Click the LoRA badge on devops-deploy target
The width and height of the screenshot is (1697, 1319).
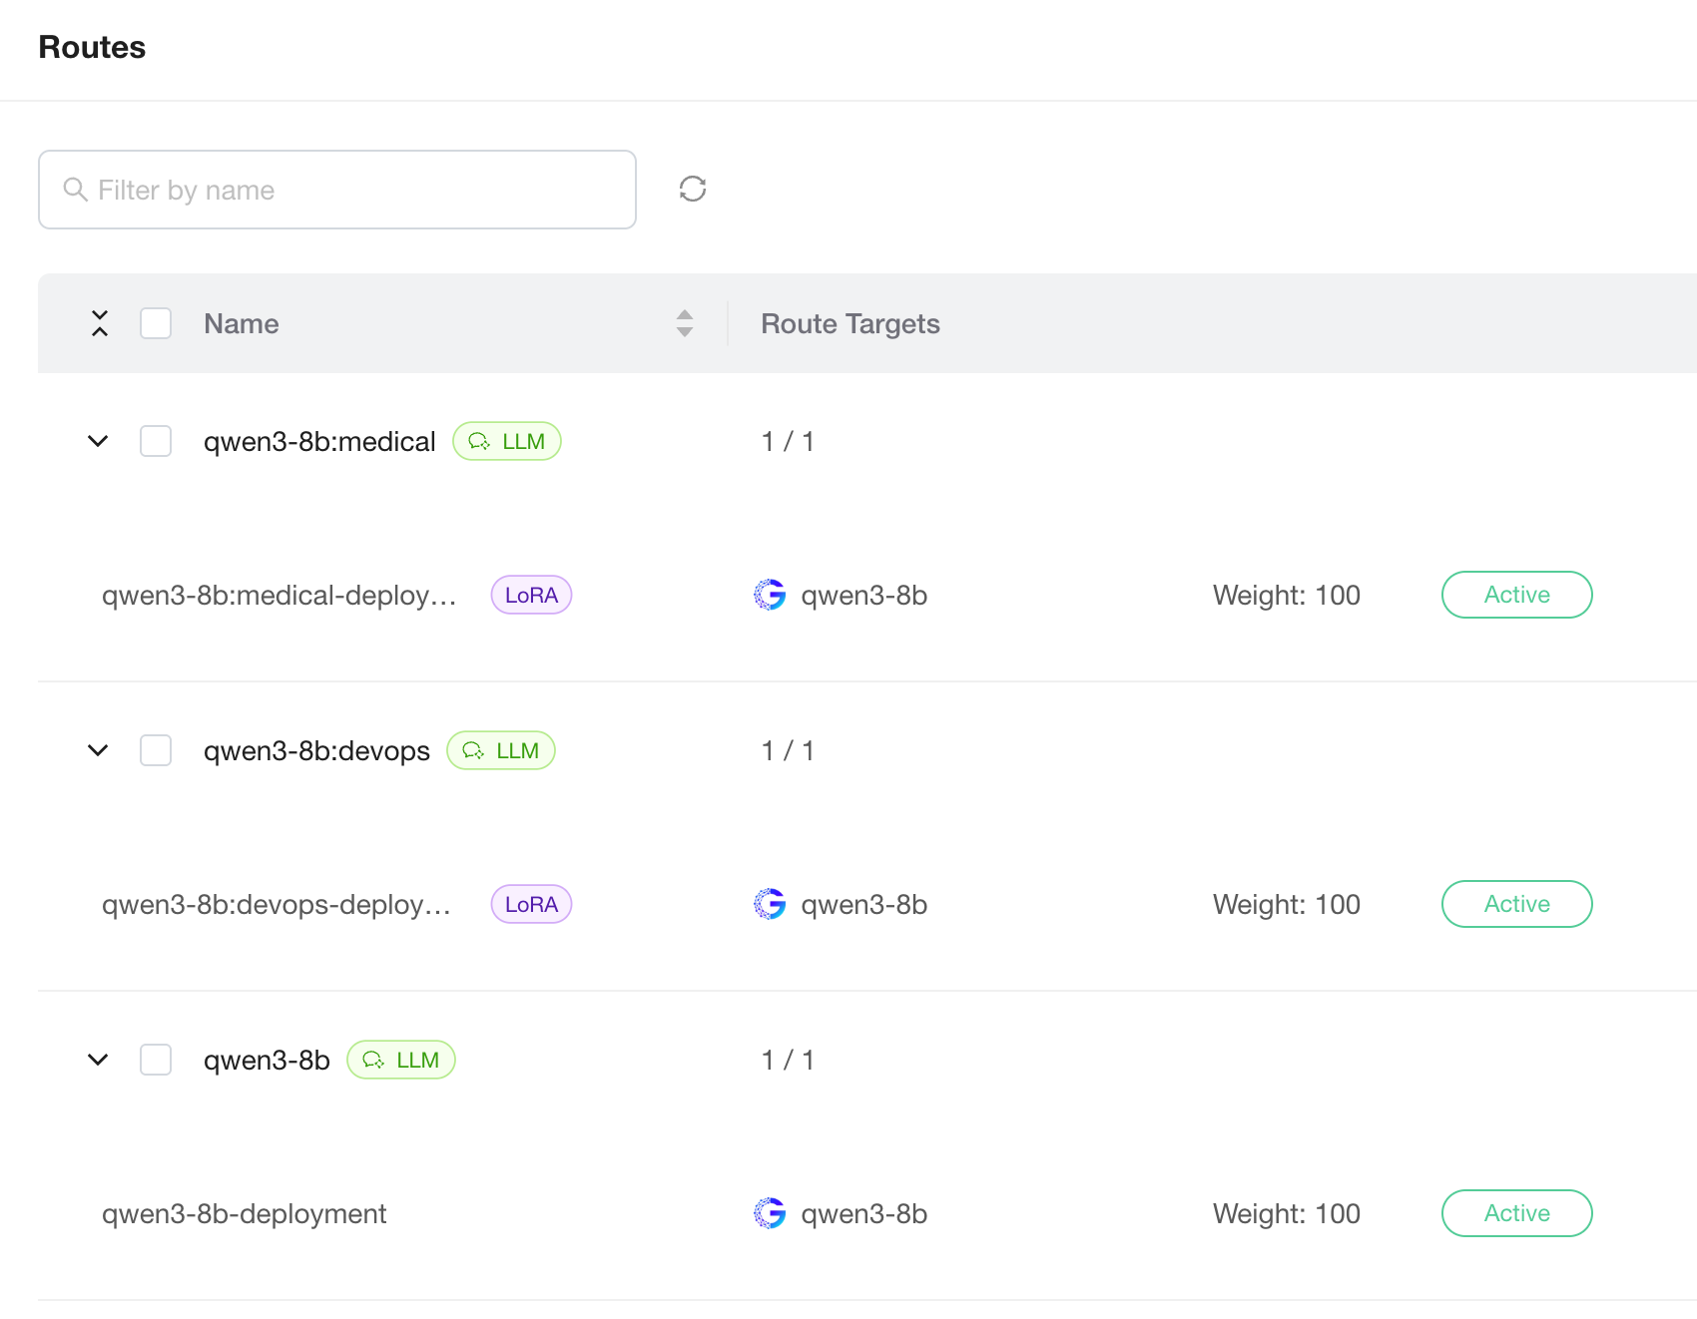coord(531,904)
